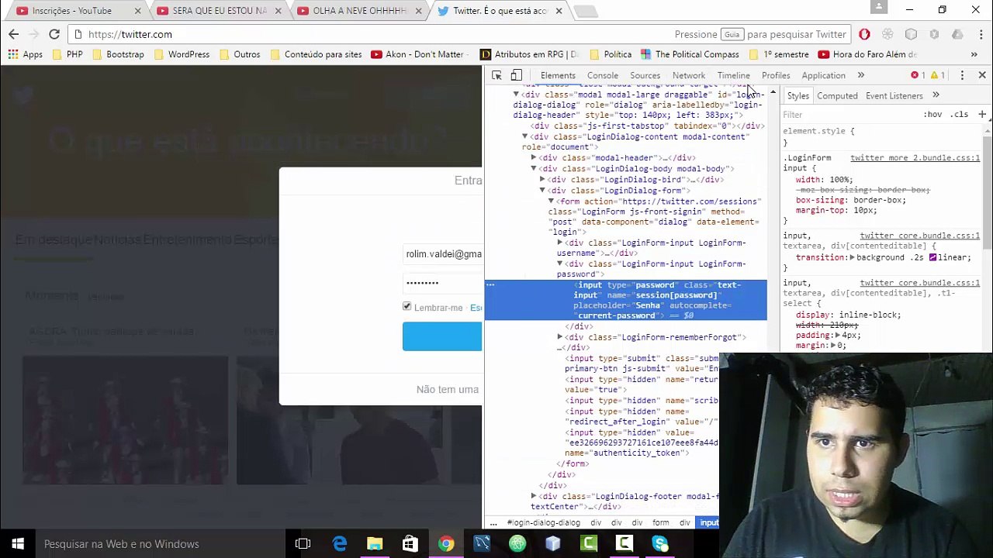Close the DevTools panel

(x=982, y=75)
